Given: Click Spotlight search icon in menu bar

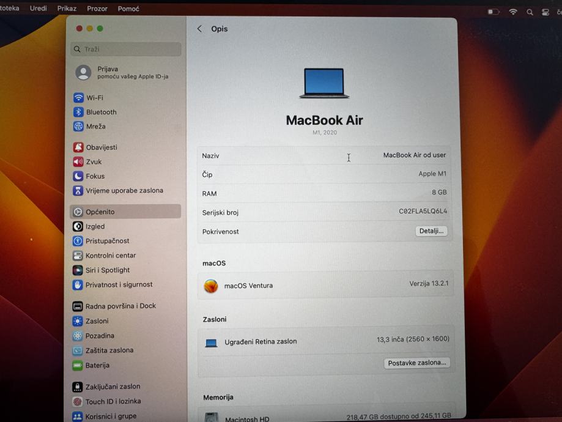Looking at the screenshot, I should [530, 12].
